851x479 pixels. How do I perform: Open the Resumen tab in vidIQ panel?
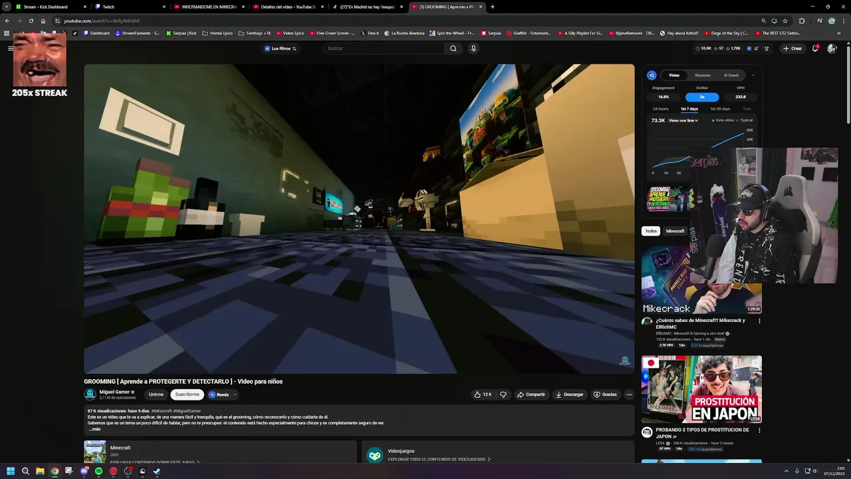(x=703, y=75)
